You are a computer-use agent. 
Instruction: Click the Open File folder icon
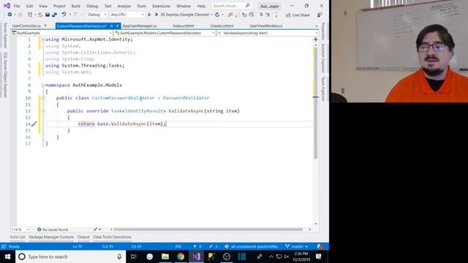coord(40,15)
